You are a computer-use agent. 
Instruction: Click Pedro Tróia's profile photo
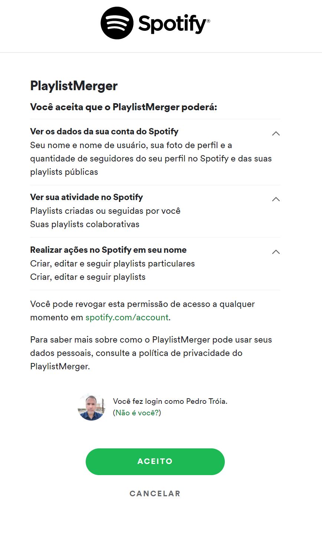[91, 407]
